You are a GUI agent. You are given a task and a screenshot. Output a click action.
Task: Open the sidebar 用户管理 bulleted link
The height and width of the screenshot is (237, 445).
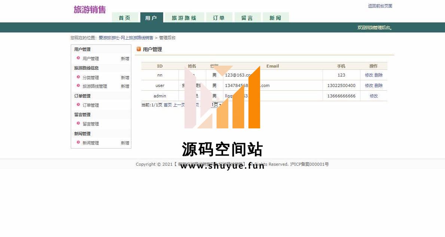(x=91, y=59)
